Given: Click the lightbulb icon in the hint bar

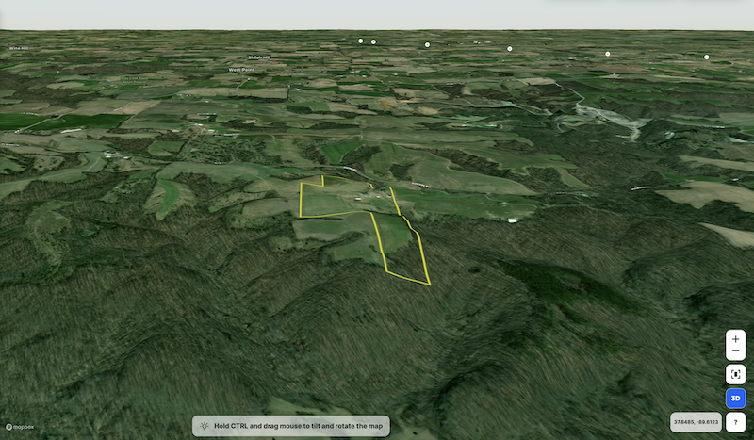Looking at the screenshot, I should 204,426.
